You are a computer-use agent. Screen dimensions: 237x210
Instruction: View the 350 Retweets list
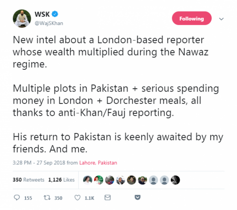coord(28,180)
